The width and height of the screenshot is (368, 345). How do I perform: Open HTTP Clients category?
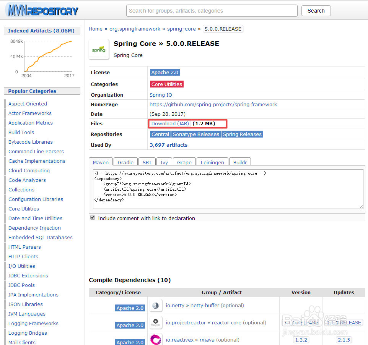coord(23,257)
